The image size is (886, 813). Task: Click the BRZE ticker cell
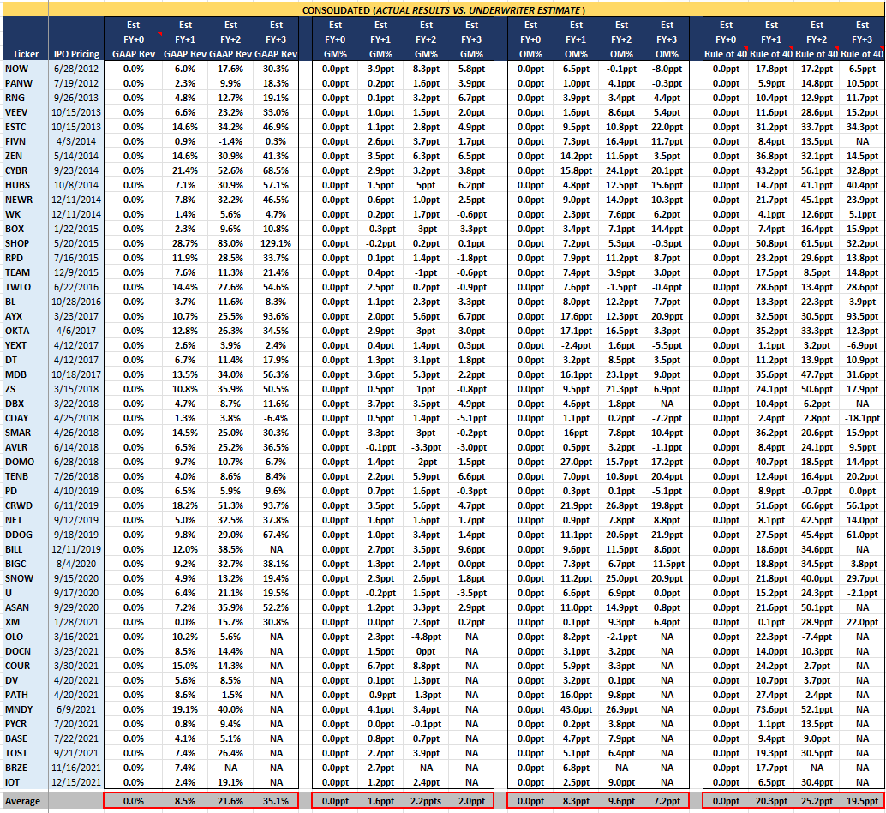[26, 768]
